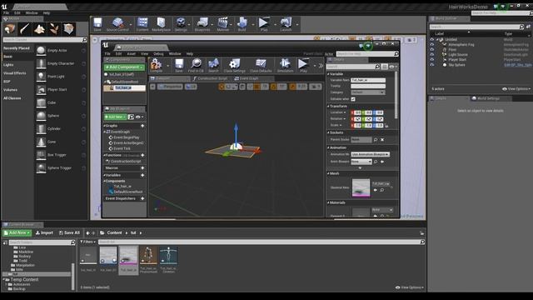Open the Anim Blueprint dropdown
The width and height of the screenshot is (533, 300).
click(x=361, y=162)
